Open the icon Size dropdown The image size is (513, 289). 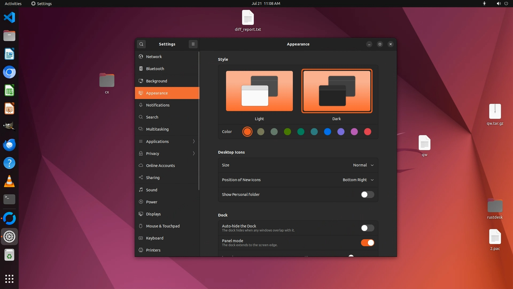click(x=363, y=165)
